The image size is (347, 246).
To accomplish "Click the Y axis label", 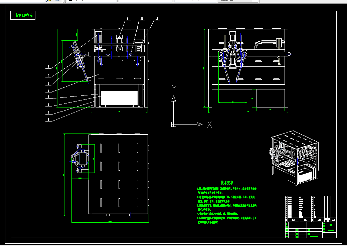I will pyautogui.click(x=174, y=88).
